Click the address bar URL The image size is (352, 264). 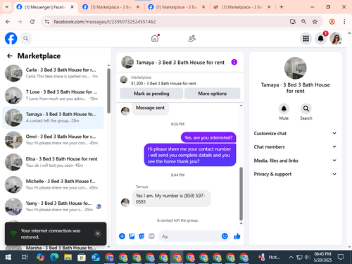[x=105, y=22]
